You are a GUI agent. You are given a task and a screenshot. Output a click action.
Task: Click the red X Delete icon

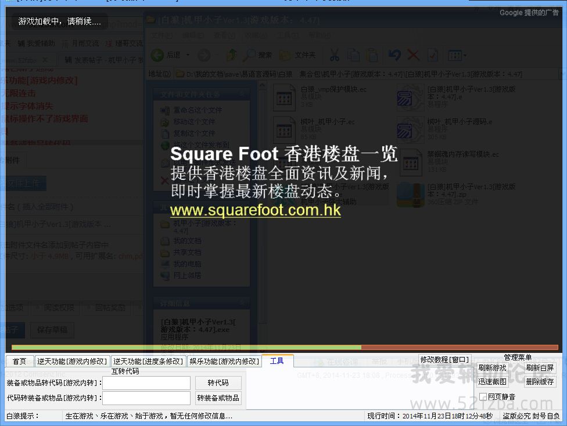click(x=413, y=55)
